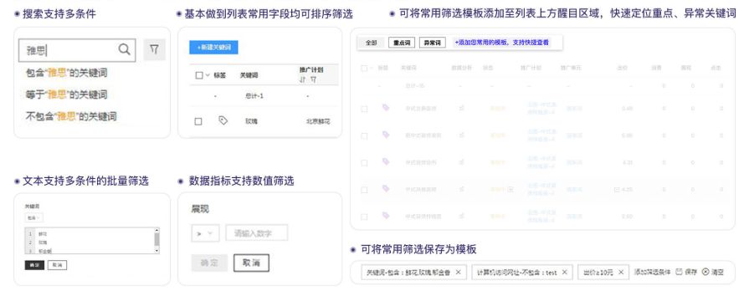Switch to the 全部 template tab
The width and height of the screenshot is (749, 306).
(x=372, y=43)
